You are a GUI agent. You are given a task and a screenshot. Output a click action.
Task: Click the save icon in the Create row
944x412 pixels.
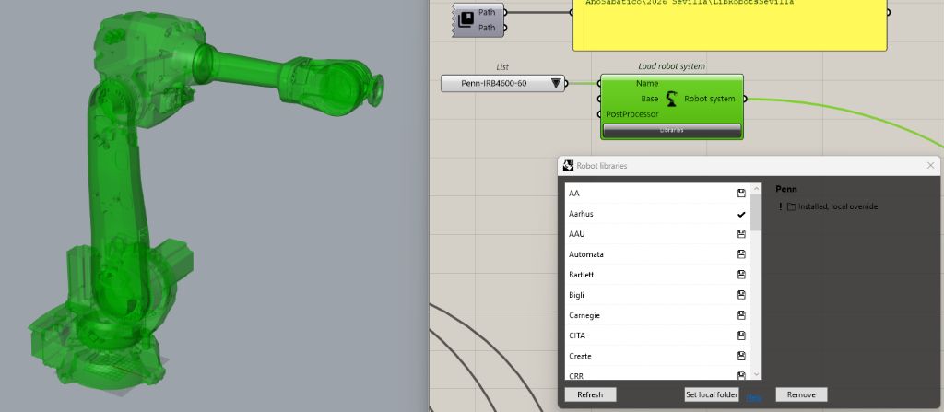(x=741, y=356)
